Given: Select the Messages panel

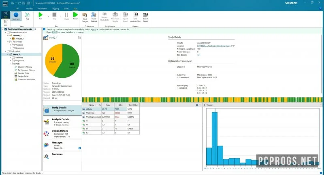Looking at the screenshot, I should click(62, 145).
